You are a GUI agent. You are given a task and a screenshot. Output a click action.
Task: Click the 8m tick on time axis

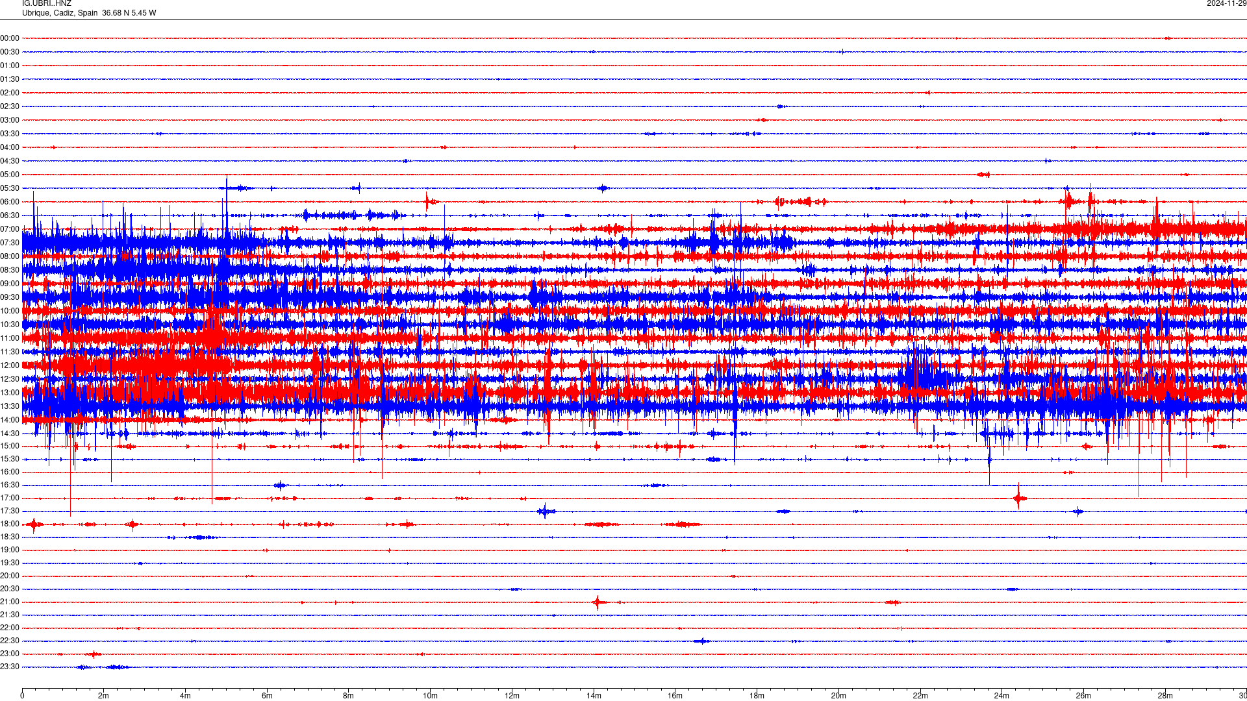[349, 696]
